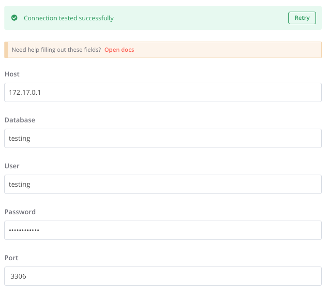Click the "Need help filling out these fields?" text
This screenshot has width=330, height=297.
click(x=56, y=50)
